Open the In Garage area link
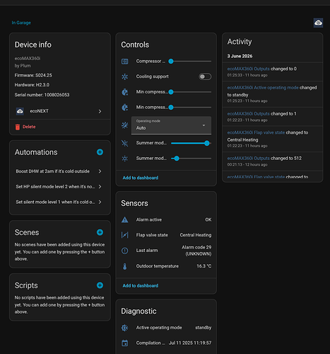 click(21, 23)
